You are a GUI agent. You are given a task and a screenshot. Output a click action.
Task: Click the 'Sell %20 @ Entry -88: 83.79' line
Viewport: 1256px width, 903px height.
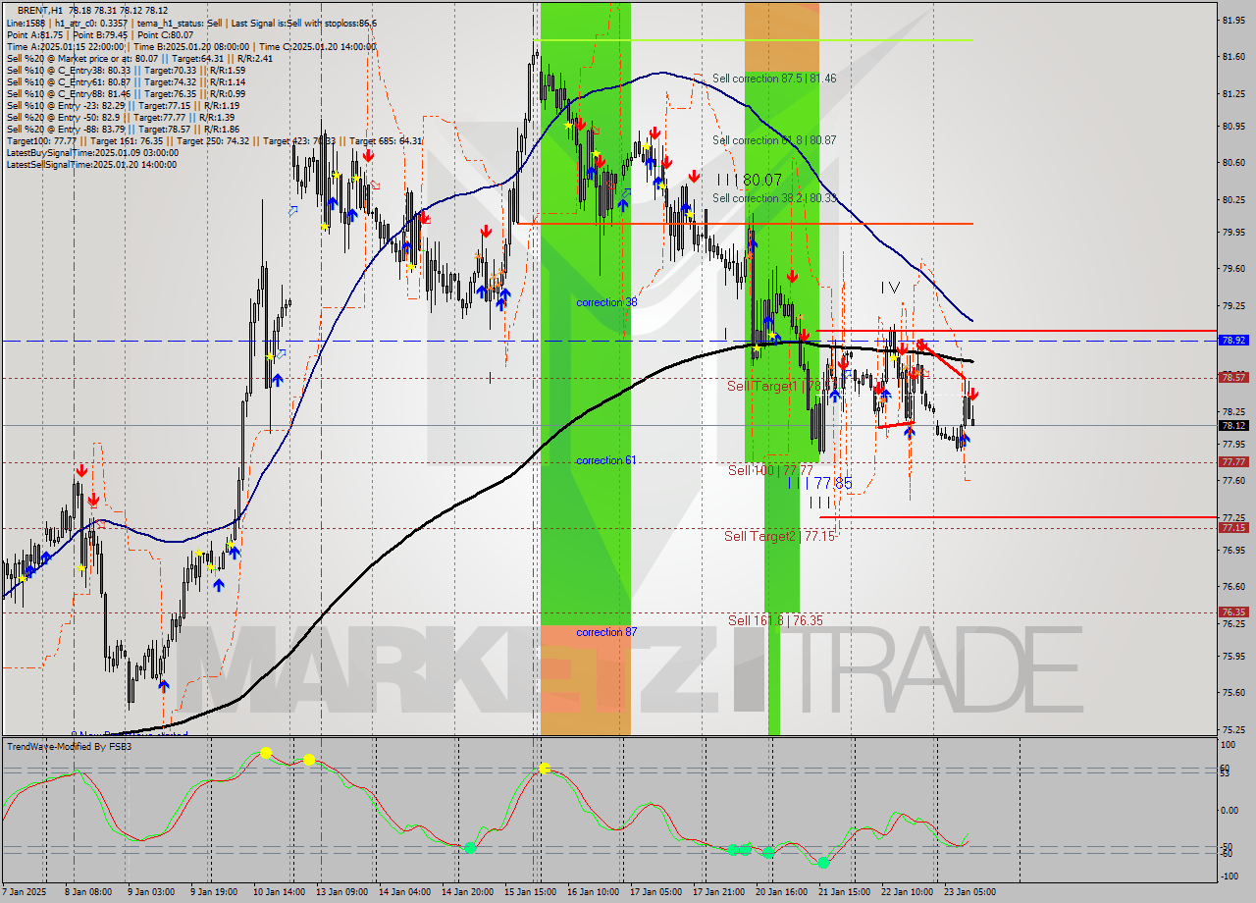pos(123,129)
